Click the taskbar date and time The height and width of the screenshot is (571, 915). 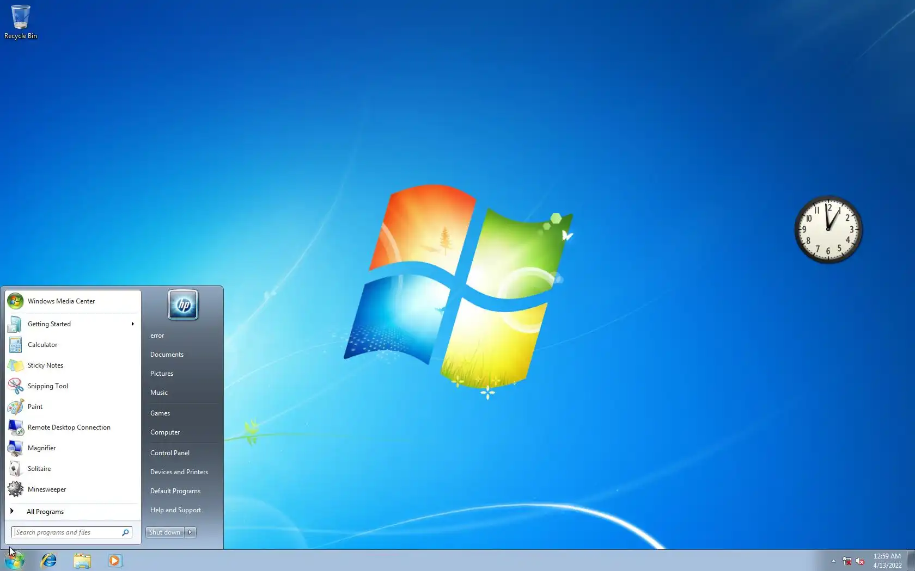click(887, 561)
